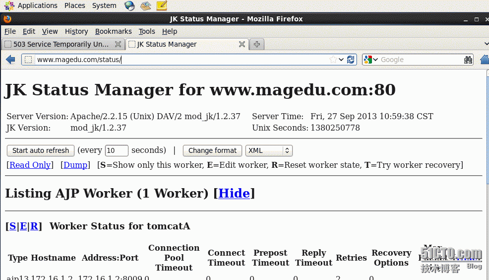Click the Recovery Options column header
This screenshot has width=489, height=280.
(391, 258)
